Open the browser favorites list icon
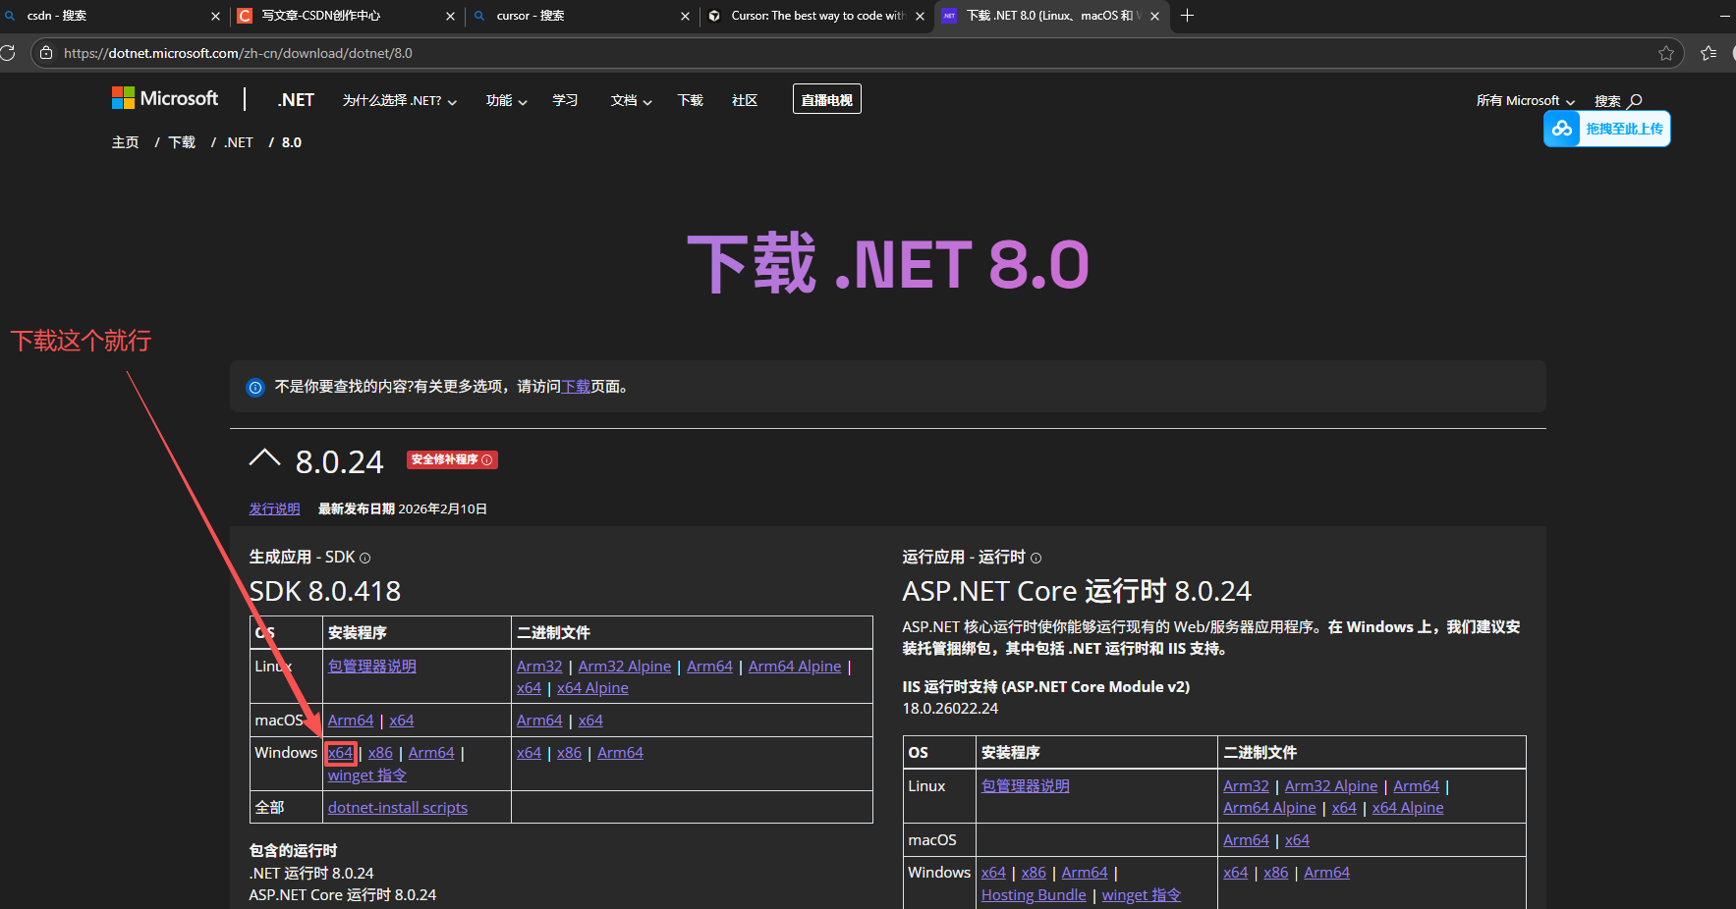The width and height of the screenshot is (1736, 909). point(1708,53)
